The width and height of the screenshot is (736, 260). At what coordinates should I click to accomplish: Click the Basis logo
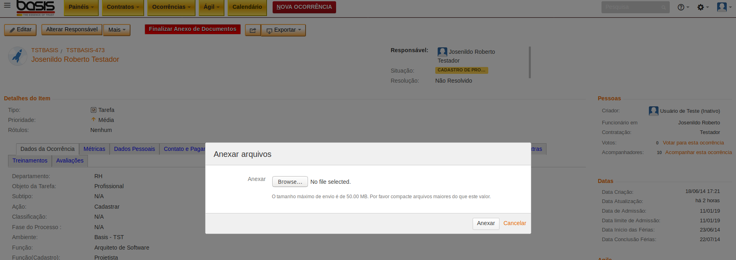point(35,7)
